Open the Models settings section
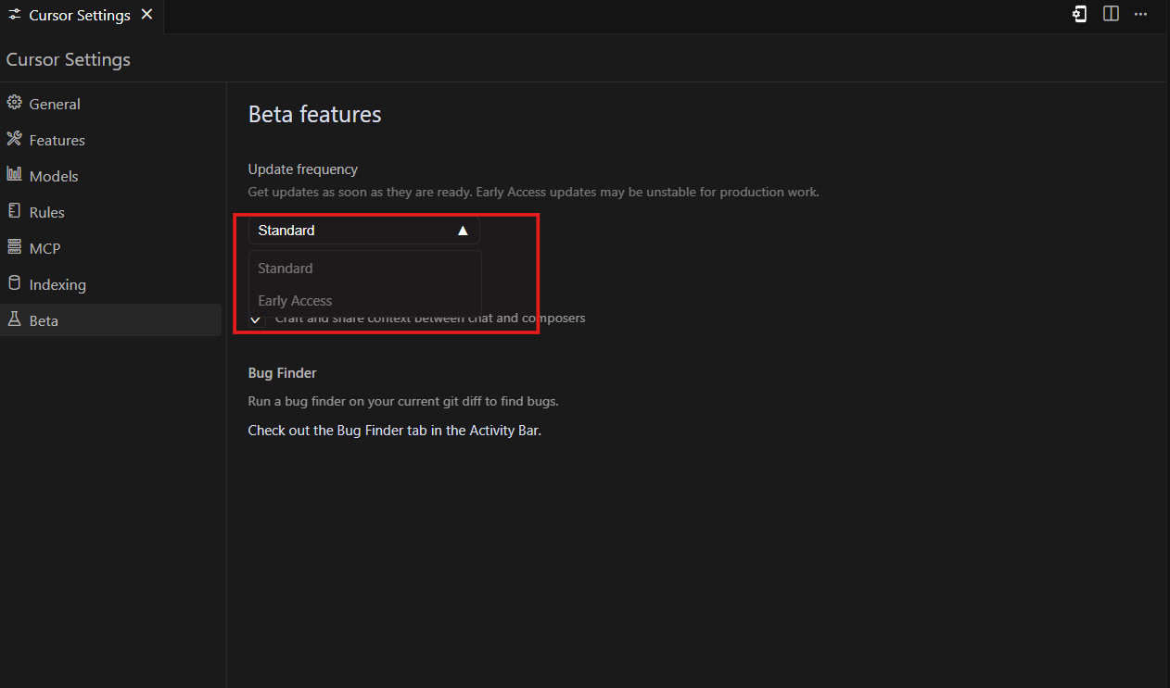Screen dimensions: 1170x688 110,176
